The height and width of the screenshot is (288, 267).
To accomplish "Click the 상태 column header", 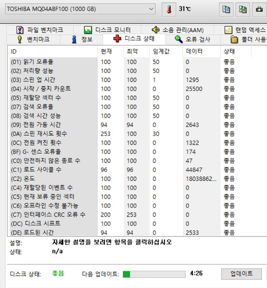I will click(236, 51).
